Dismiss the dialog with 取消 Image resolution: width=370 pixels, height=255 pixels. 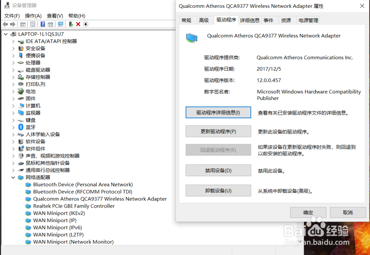click(x=348, y=212)
